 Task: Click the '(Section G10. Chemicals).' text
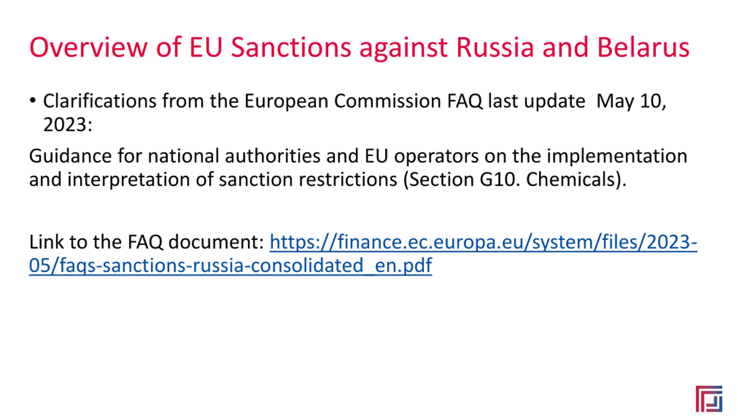(515, 179)
